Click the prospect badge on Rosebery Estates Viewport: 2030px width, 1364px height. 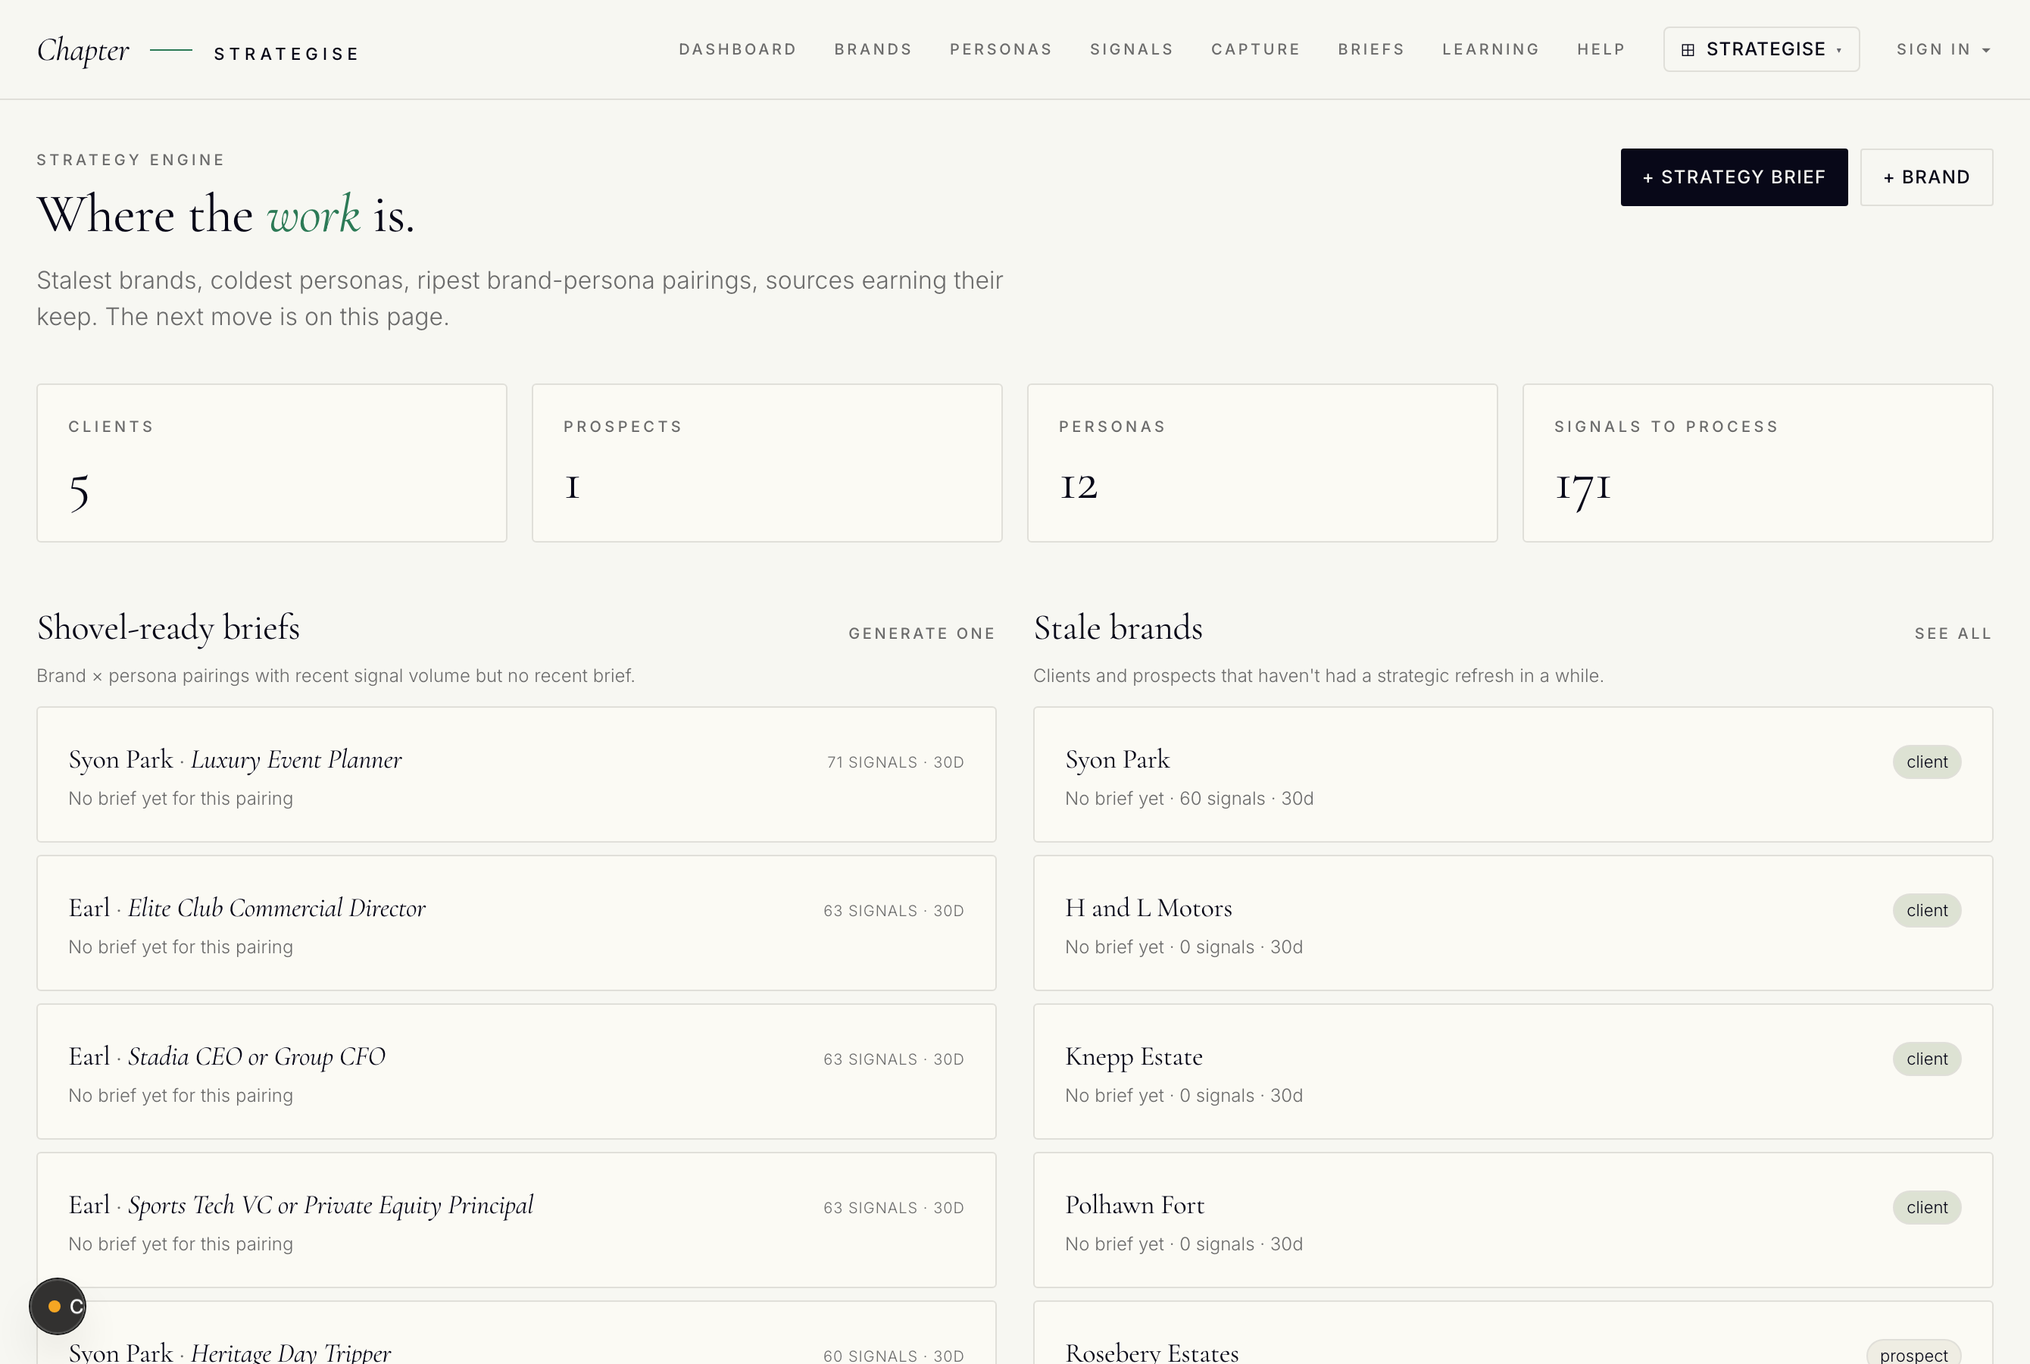pyautogui.click(x=1913, y=1353)
